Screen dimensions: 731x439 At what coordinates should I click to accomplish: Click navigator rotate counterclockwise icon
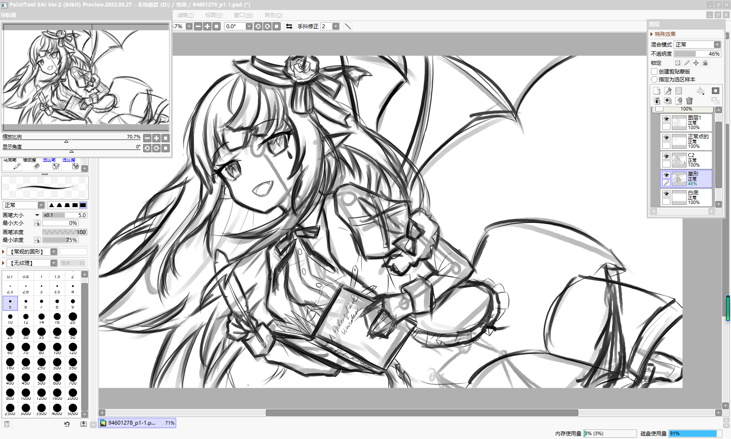coord(147,148)
